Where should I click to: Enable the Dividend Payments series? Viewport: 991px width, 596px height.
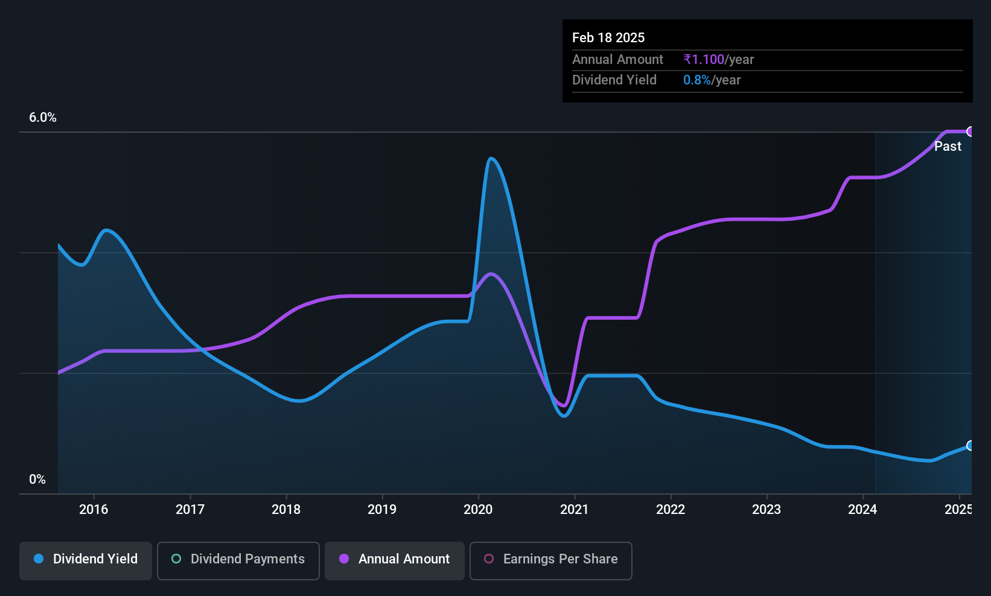pos(238,560)
